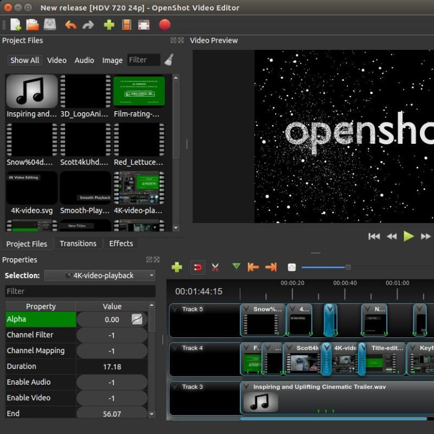This screenshot has width=434, height=434.
Task: Open the Track 5 menu arrow
Action: [175, 309]
